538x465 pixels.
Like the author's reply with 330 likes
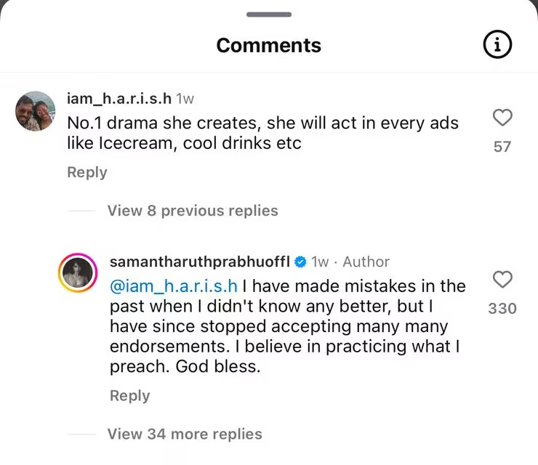pyautogui.click(x=502, y=280)
